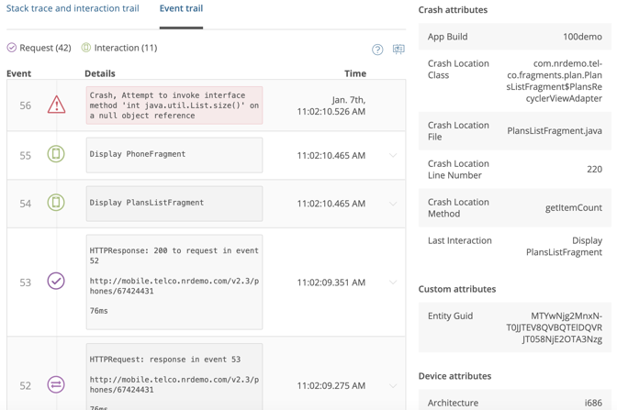Expand event 54 Display PlansListFragment row

(x=393, y=204)
